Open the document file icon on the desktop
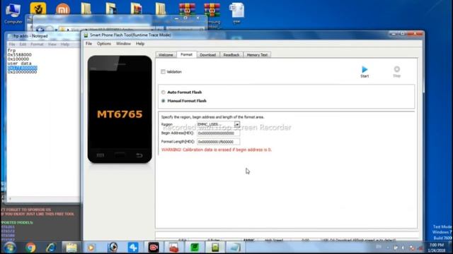 [x=236, y=13]
